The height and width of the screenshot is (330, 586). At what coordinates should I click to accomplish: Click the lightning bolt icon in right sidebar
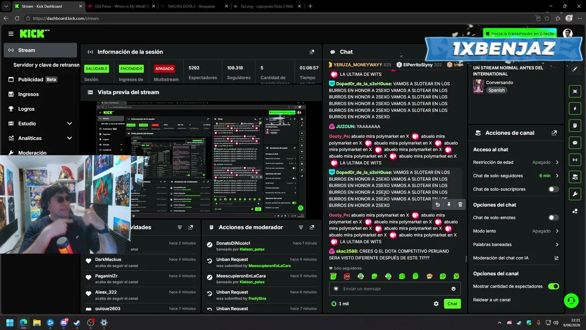[575, 109]
